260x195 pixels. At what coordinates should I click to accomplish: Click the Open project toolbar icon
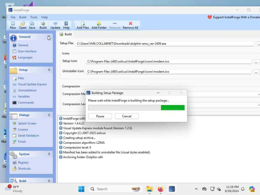(23, 25)
